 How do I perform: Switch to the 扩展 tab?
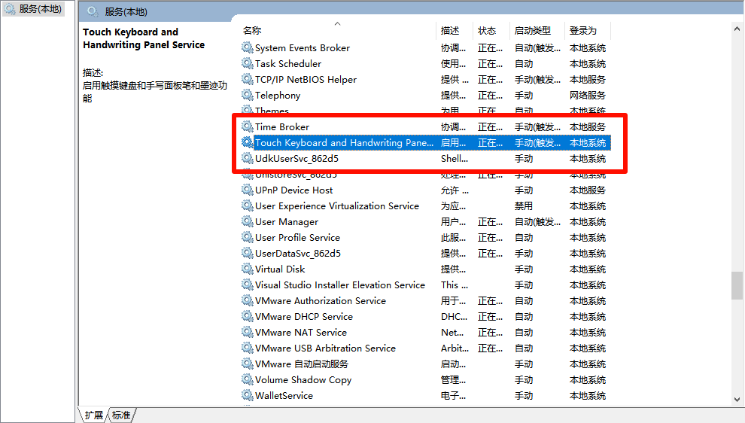point(94,415)
